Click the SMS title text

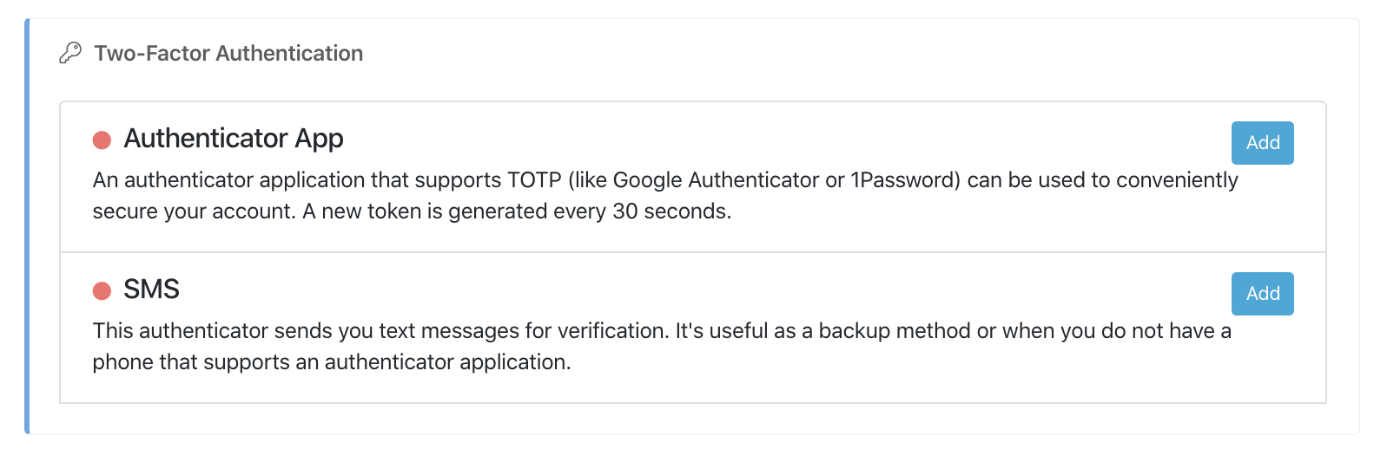click(151, 290)
